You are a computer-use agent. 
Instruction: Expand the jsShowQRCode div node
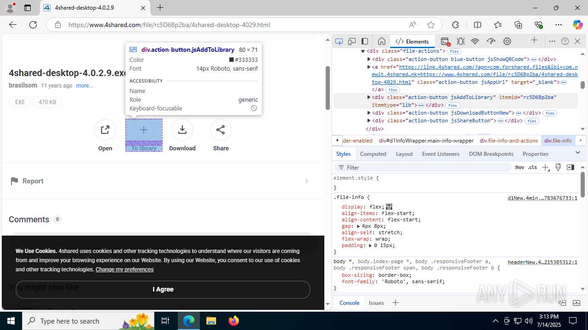368,59
